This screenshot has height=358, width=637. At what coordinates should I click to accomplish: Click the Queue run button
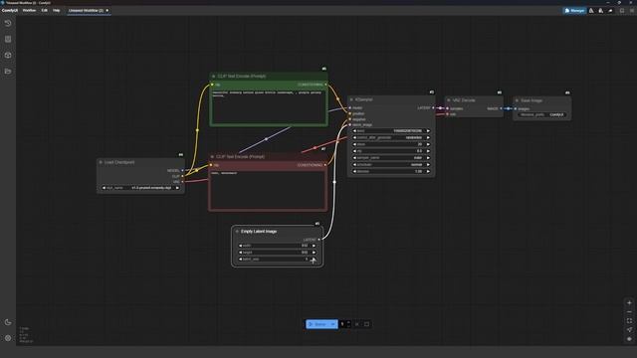click(318, 324)
